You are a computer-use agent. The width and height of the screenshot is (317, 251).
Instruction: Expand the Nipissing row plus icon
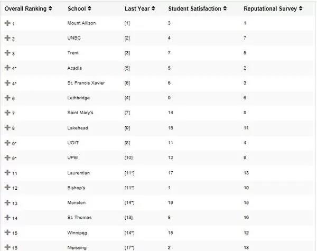click(x=7, y=247)
